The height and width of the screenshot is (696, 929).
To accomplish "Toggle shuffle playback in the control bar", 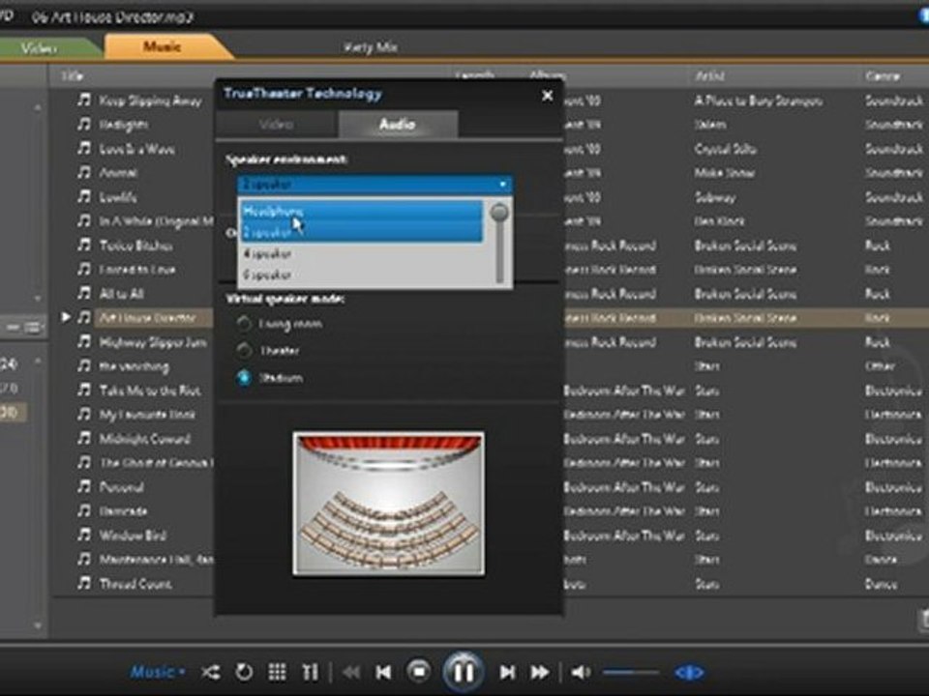I will [210, 672].
